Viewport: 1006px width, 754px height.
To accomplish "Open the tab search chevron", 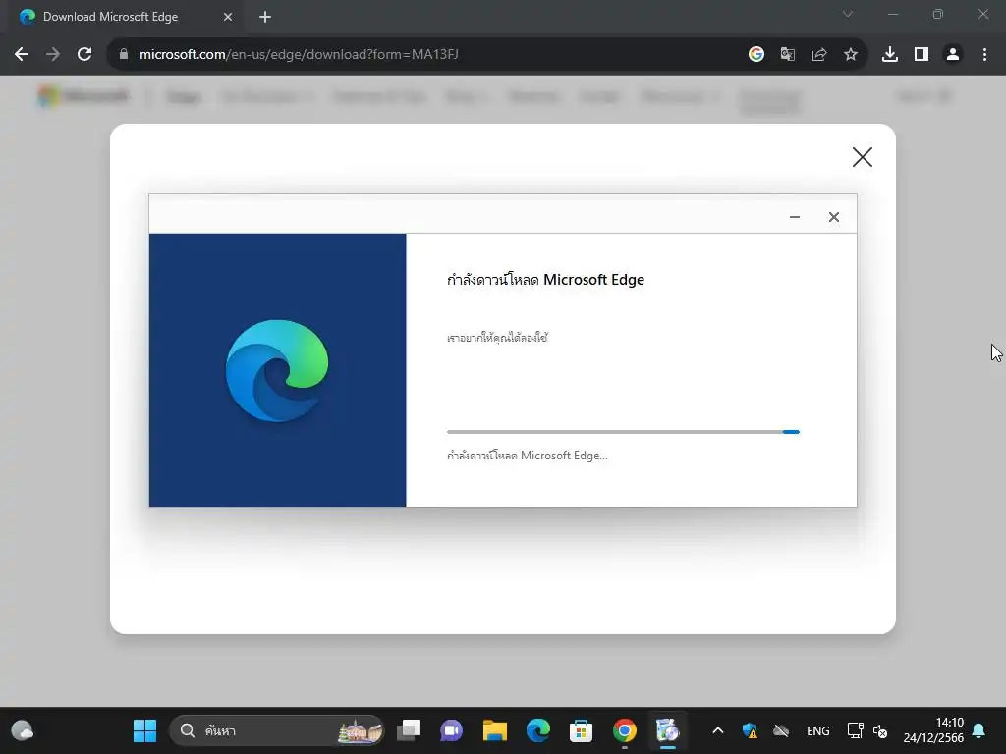I will pyautogui.click(x=848, y=14).
